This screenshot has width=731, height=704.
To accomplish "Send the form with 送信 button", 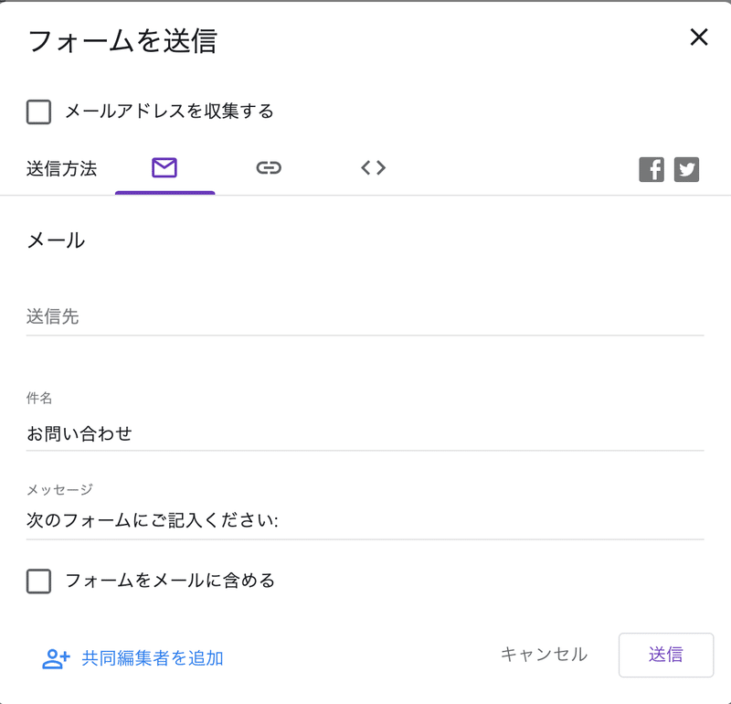I will click(666, 655).
